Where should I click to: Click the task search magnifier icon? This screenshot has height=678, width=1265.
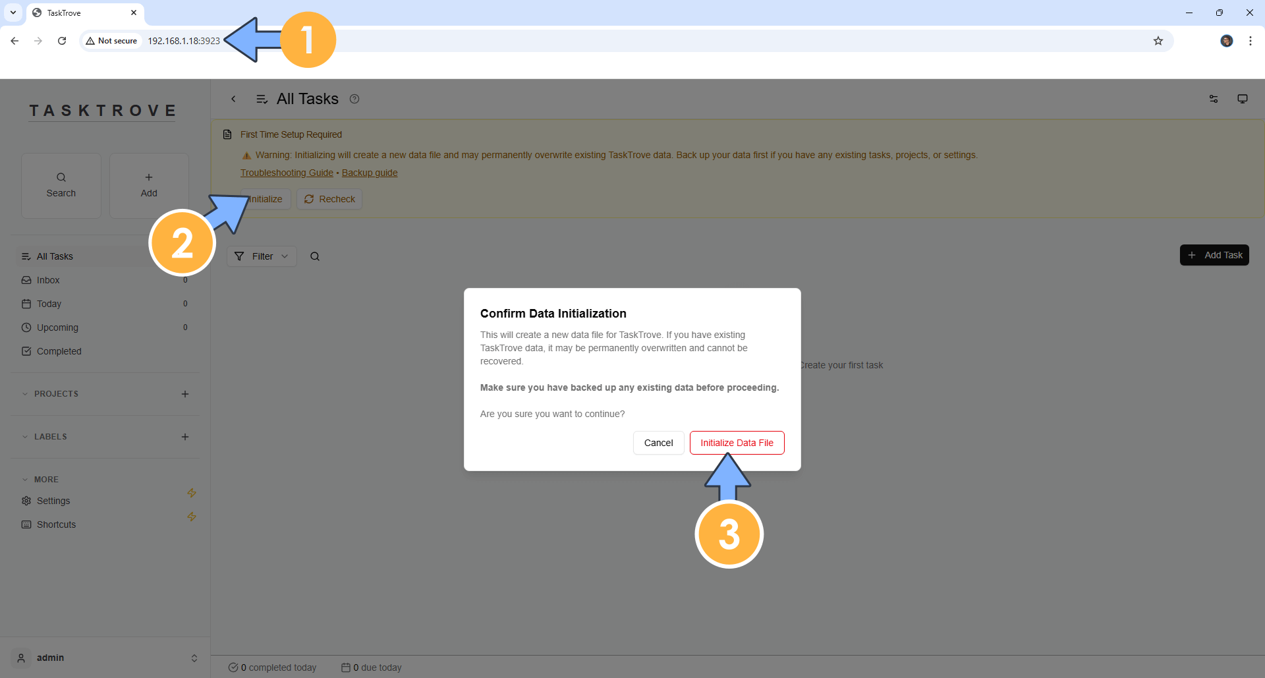[x=315, y=256]
